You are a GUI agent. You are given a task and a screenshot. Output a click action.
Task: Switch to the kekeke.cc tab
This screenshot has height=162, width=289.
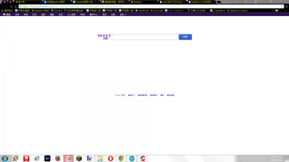click(x=201, y=2)
